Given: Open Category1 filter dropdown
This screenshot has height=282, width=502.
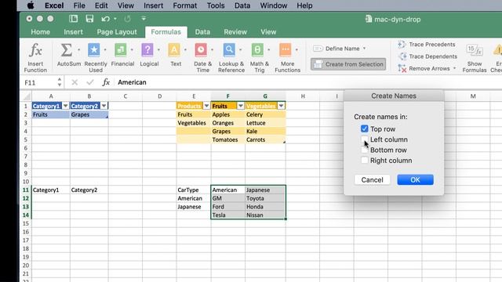Looking at the screenshot, I should tap(66, 106).
